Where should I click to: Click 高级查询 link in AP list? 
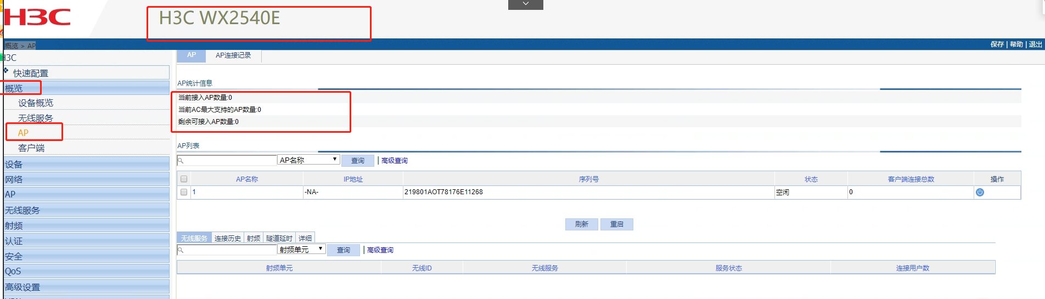pos(395,160)
